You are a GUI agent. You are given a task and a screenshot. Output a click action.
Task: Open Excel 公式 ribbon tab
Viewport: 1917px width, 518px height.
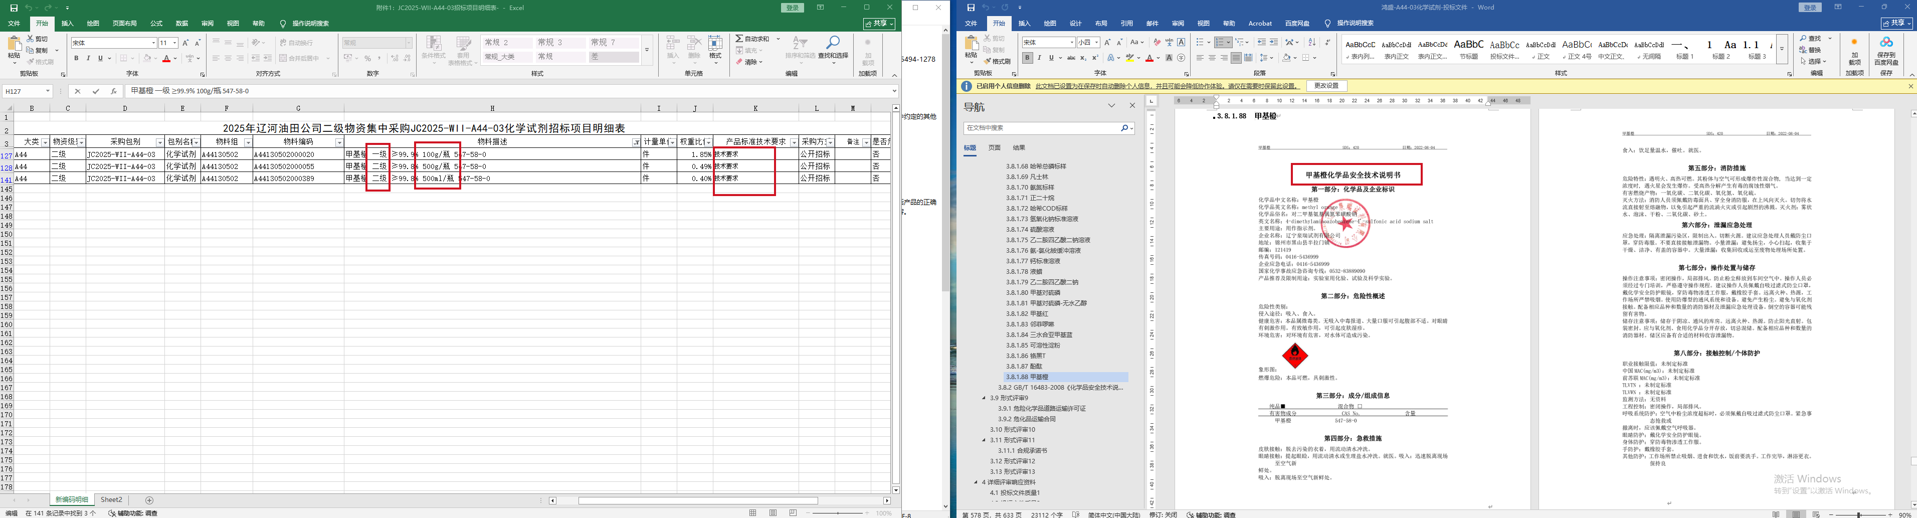156,24
